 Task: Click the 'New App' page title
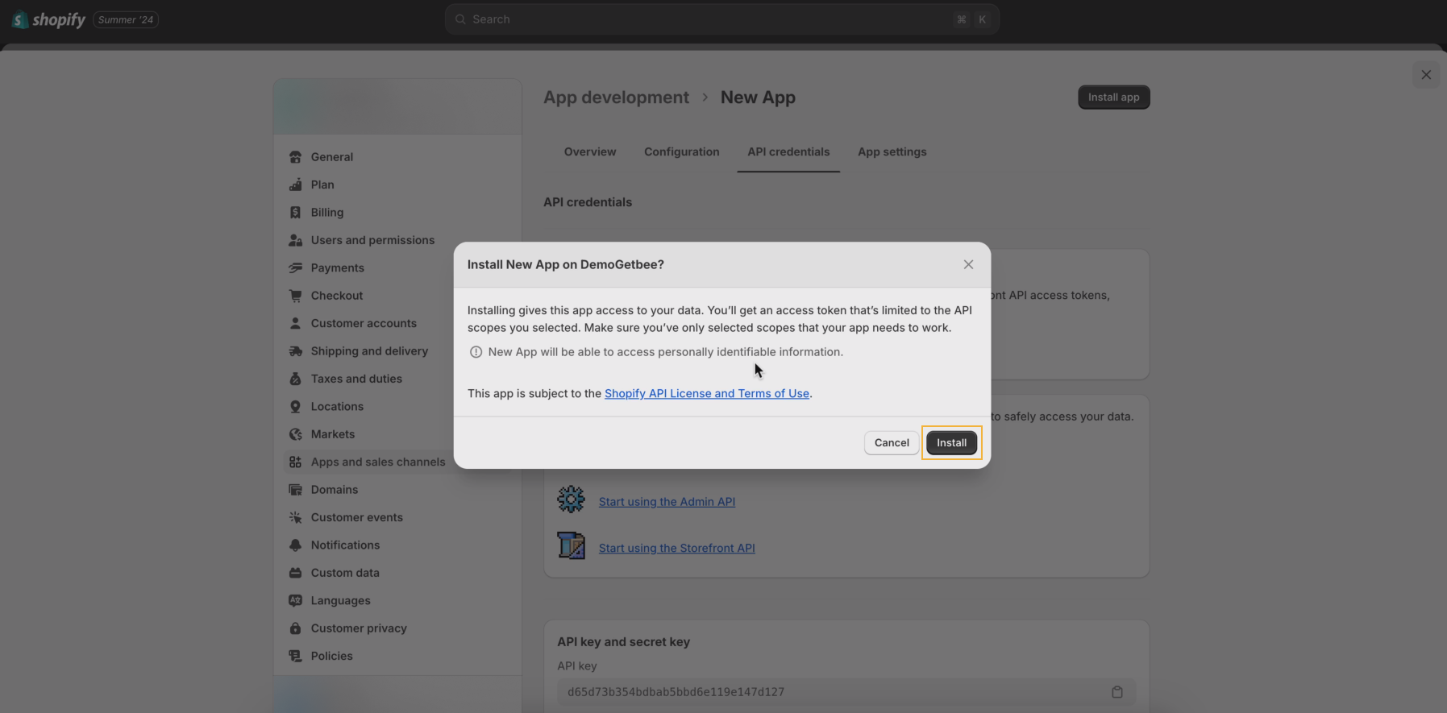click(758, 97)
